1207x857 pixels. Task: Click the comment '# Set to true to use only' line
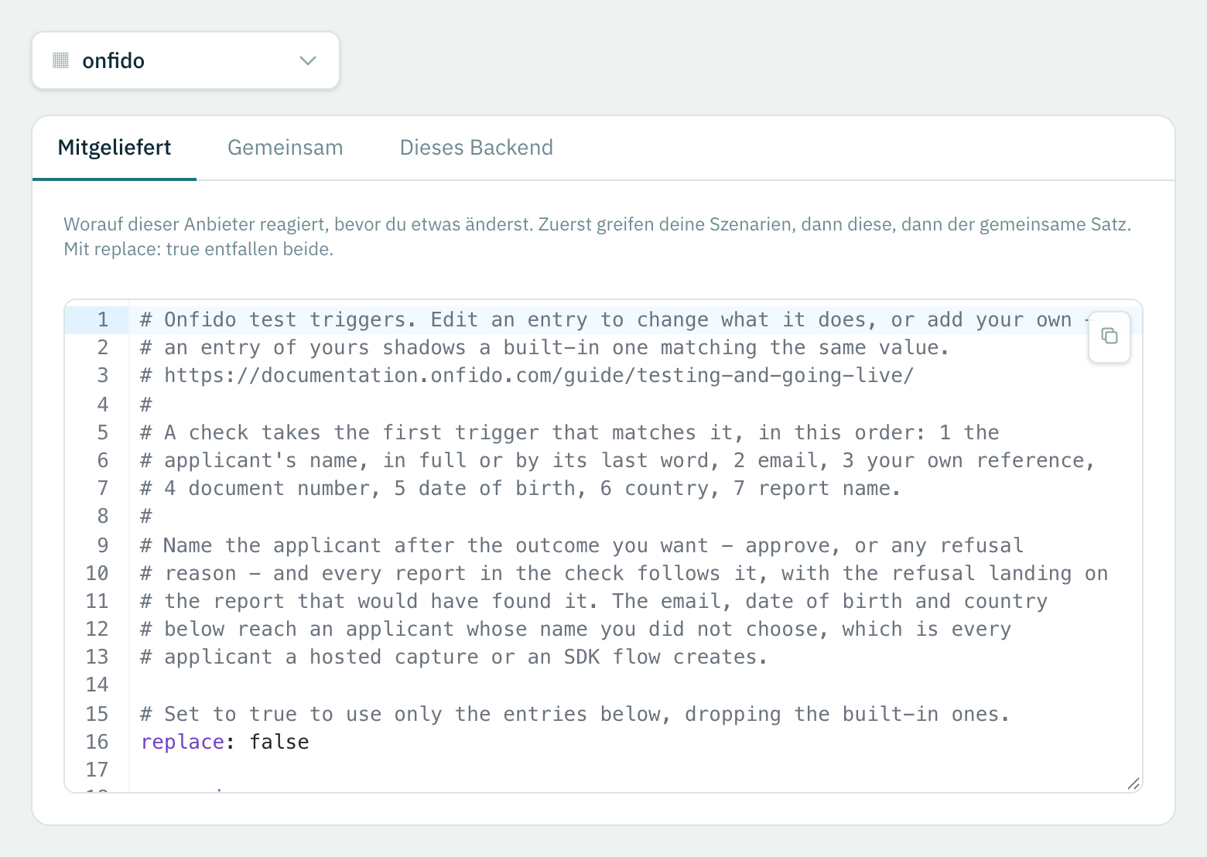click(576, 714)
